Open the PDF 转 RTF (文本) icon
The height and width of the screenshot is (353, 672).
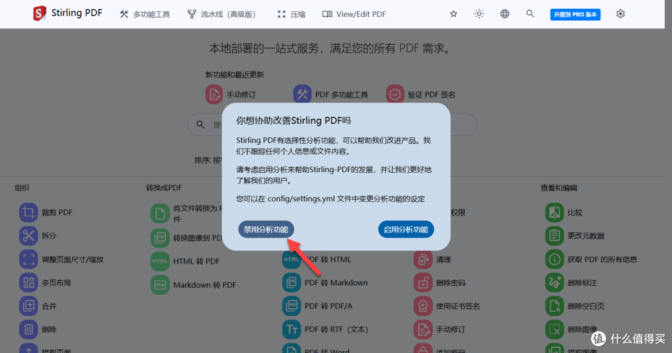tap(291, 329)
